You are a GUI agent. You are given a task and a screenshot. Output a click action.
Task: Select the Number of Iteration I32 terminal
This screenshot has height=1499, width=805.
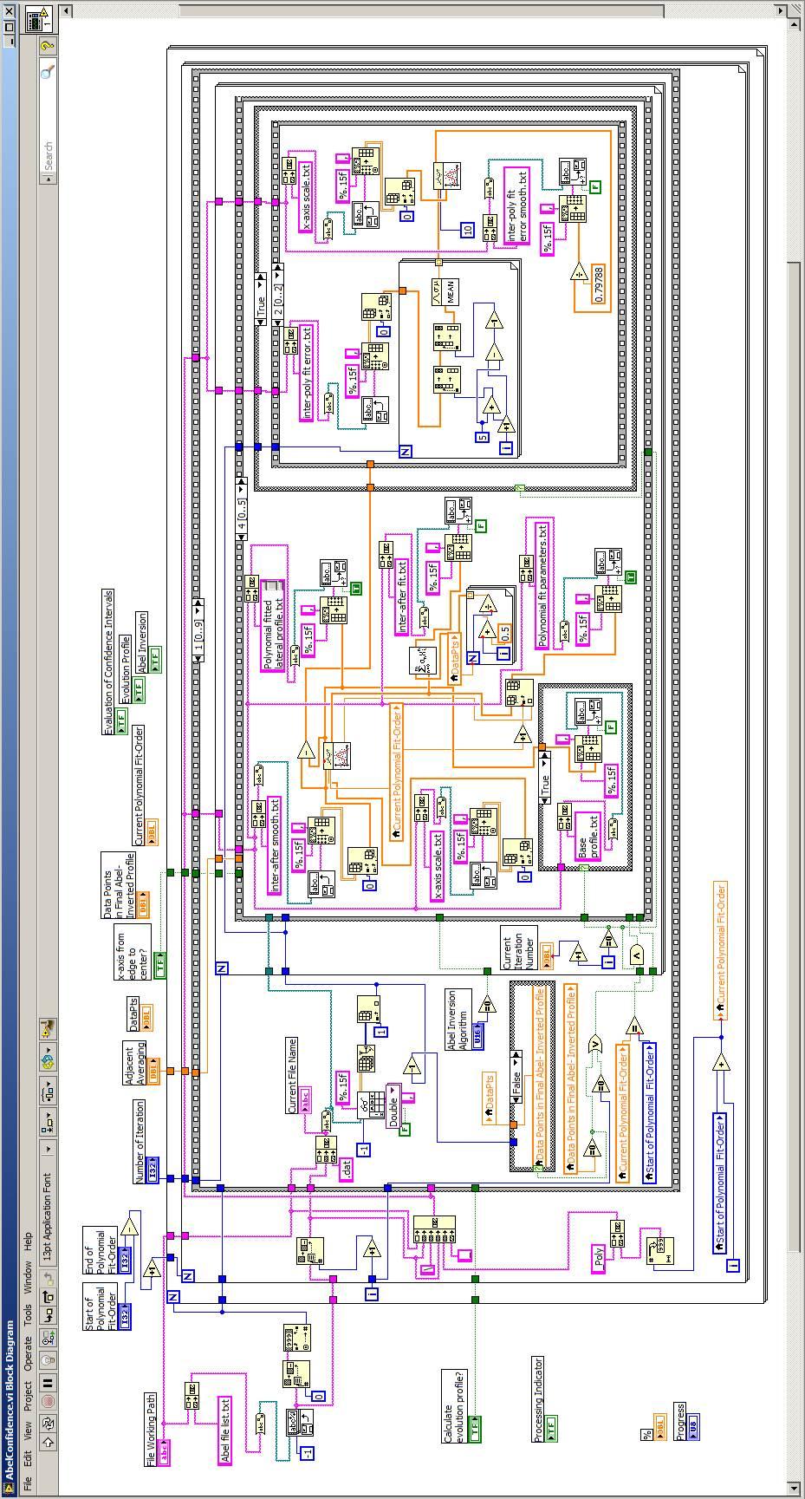point(151,1170)
